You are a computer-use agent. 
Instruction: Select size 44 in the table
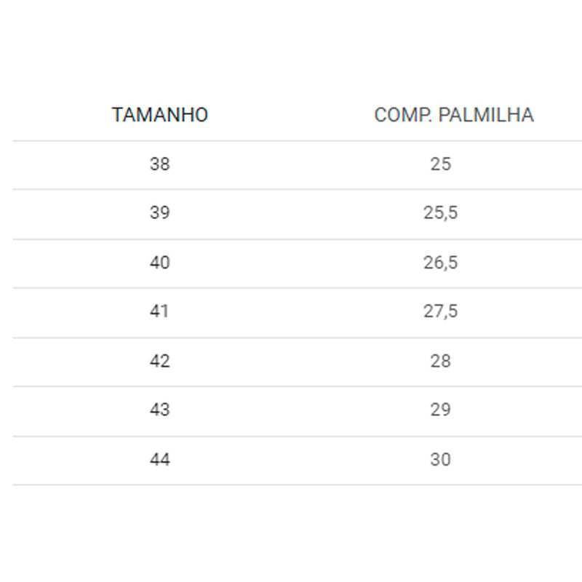pyautogui.click(x=160, y=460)
